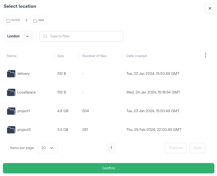Sort by Date created column header
This screenshot has width=217, height=176.
(x=136, y=56)
